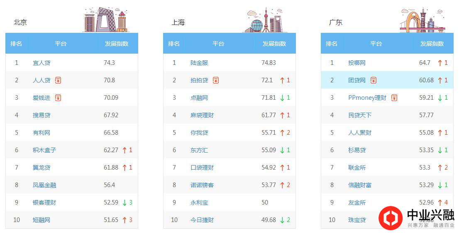Open the 杉易贷 platform link
Viewport: 464px width, 237px height.
[x=357, y=150]
